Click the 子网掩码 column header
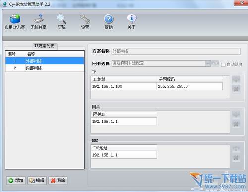The width and height of the screenshot is (248, 192). click(189, 79)
